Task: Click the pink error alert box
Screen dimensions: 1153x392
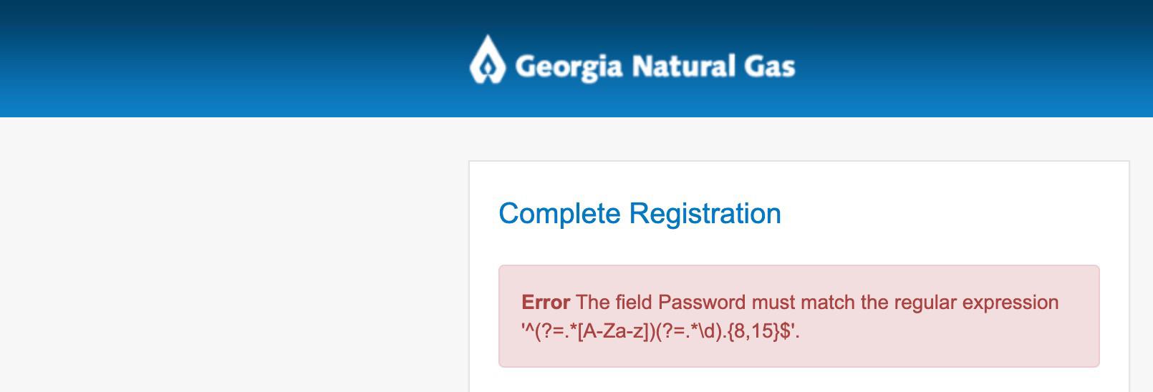Action: pos(799,316)
